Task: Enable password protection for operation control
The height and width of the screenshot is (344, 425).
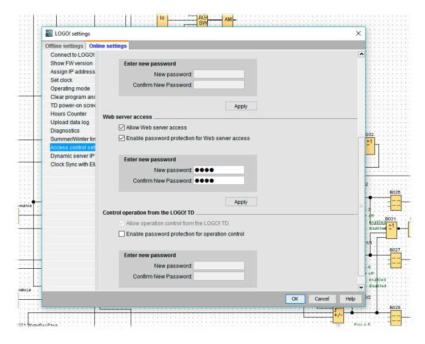Action: click(x=121, y=234)
